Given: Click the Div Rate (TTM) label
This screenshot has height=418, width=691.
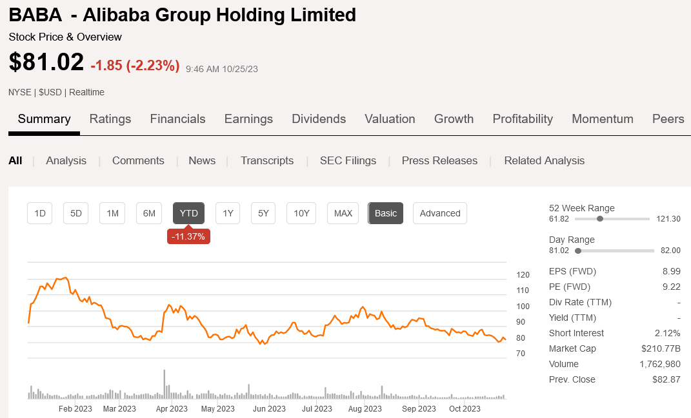Looking at the screenshot, I should 580,302.
